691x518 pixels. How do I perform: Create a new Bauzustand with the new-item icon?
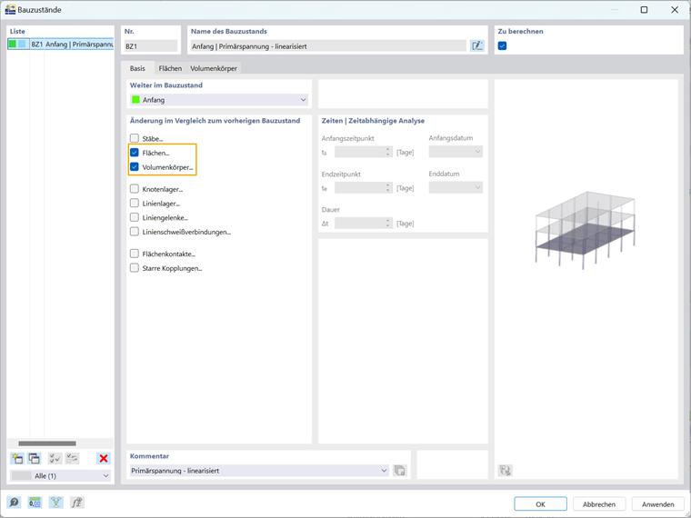17,458
